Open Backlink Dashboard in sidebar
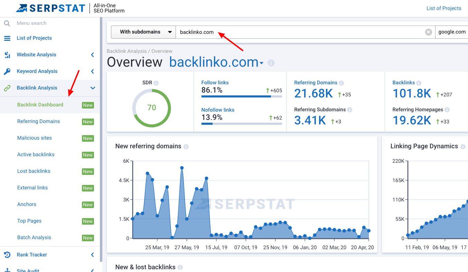Screen dimensions: 468x272 (40, 105)
